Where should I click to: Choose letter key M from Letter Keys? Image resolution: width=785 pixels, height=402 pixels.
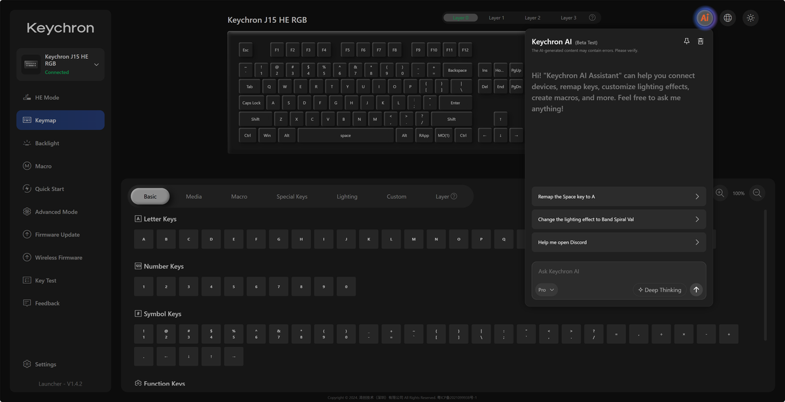pos(413,239)
